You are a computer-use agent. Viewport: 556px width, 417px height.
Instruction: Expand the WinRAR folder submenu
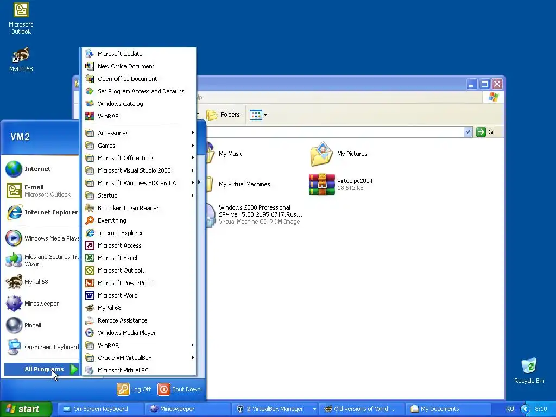[x=139, y=345]
